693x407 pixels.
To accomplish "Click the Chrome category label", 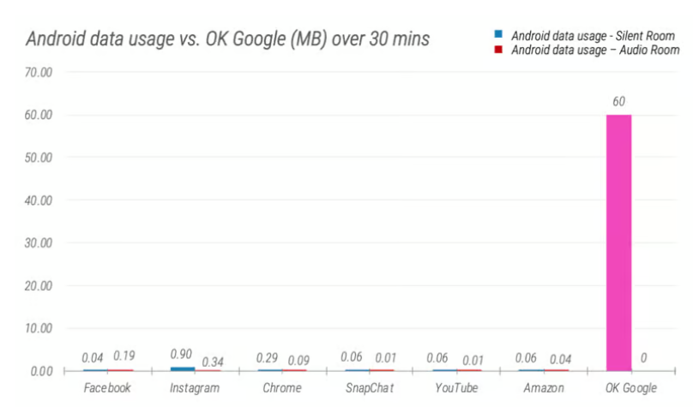I will [282, 388].
